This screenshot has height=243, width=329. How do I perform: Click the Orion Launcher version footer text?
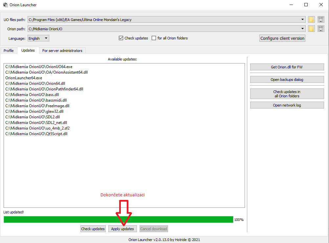point(164,240)
